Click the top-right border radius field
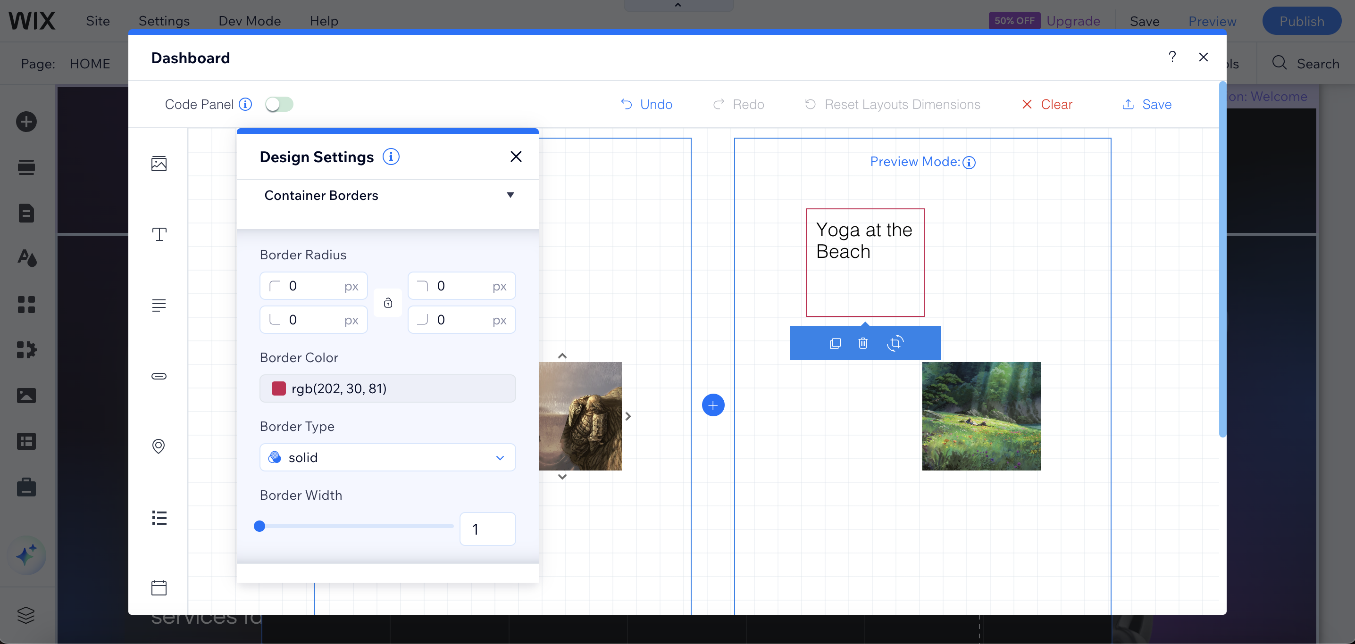 tap(462, 286)
